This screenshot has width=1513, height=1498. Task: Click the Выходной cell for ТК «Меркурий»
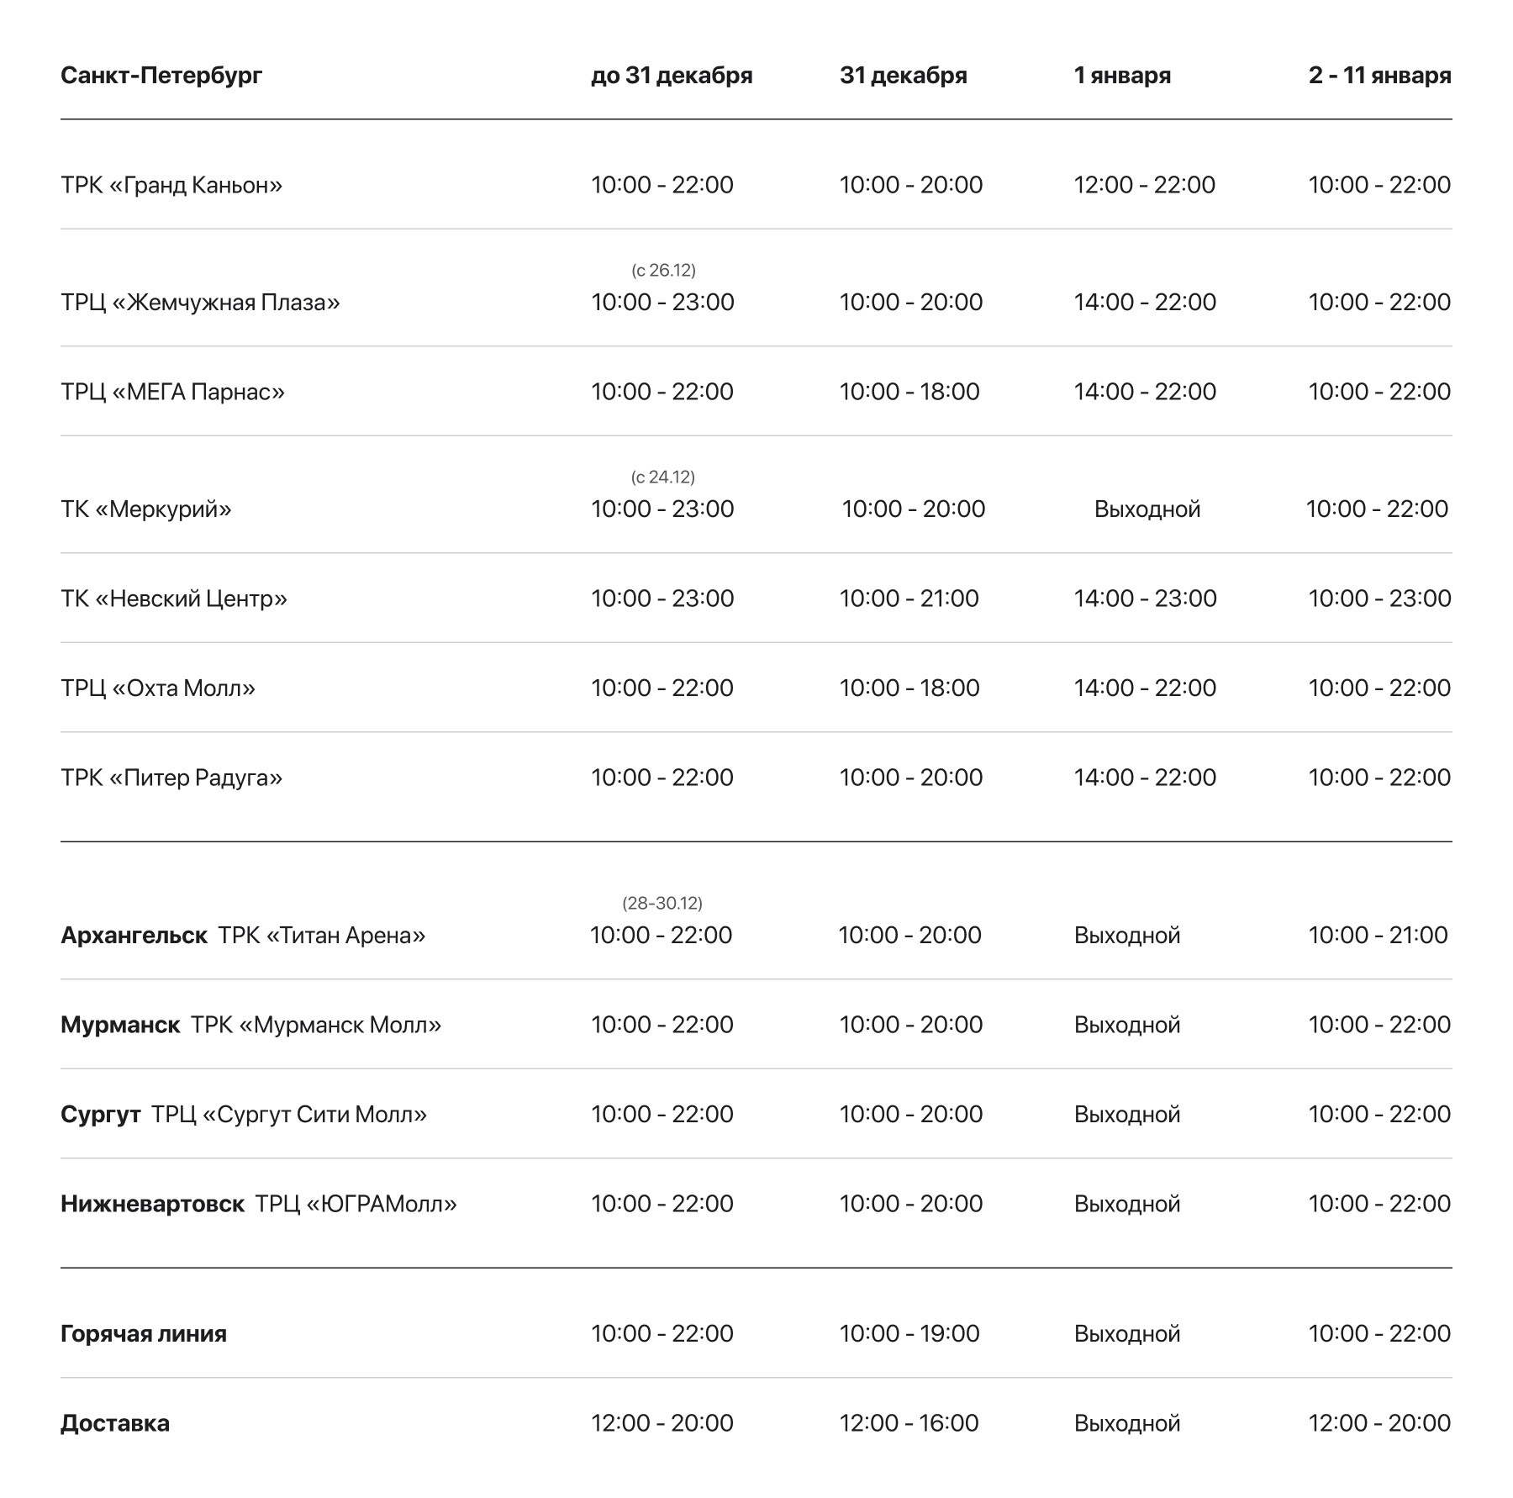(x=1147, y=509)
